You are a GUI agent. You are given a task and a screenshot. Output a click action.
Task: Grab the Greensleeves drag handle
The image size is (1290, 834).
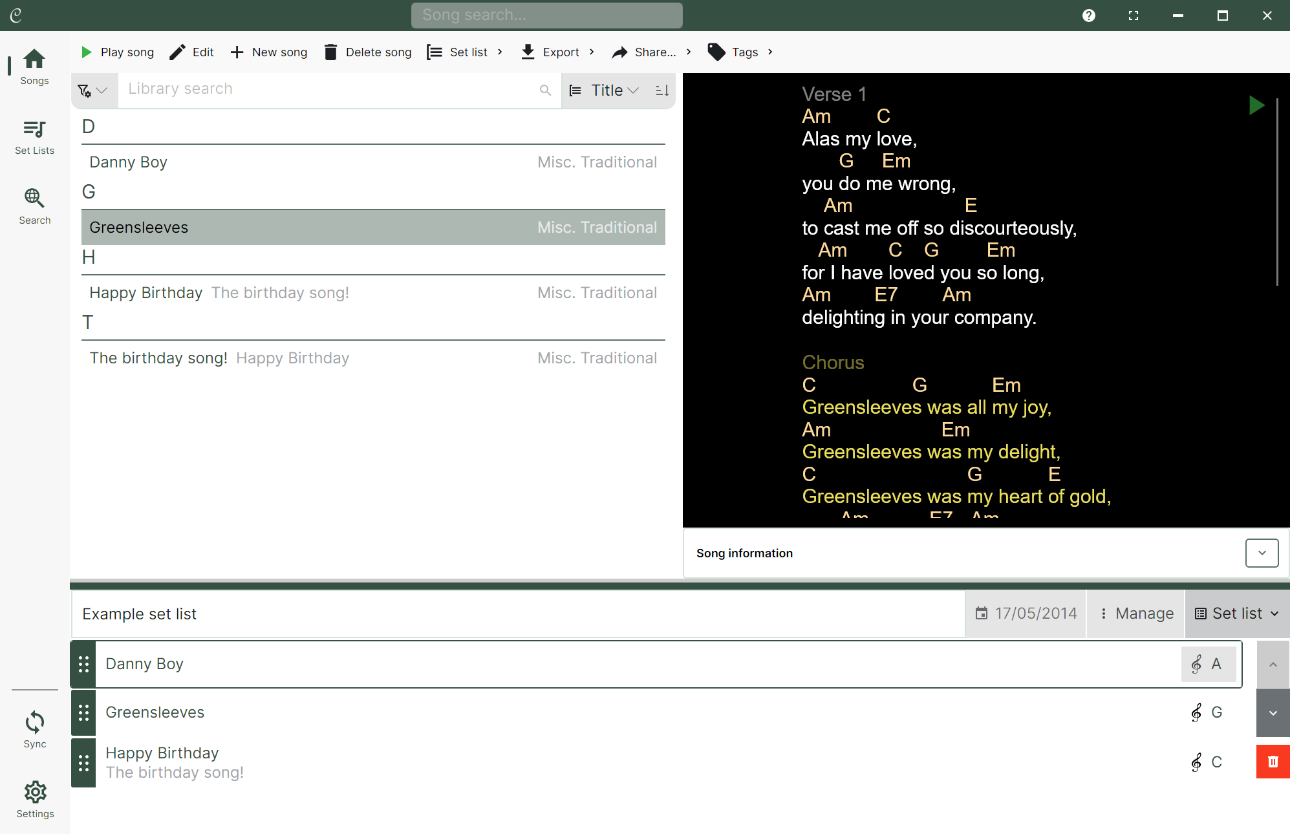(83, 712)
